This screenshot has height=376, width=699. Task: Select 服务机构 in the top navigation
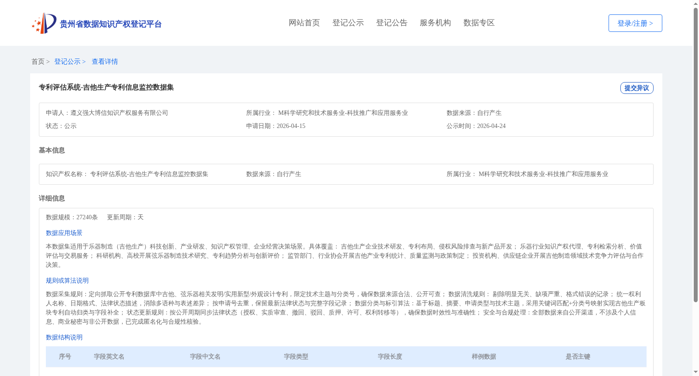[435, 23]
